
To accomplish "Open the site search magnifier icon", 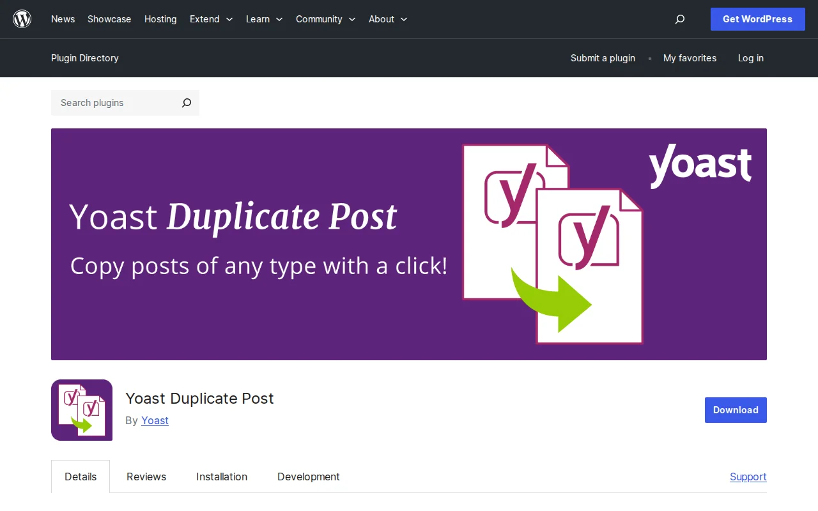I will pyautogui.click(x=680, y=19).
